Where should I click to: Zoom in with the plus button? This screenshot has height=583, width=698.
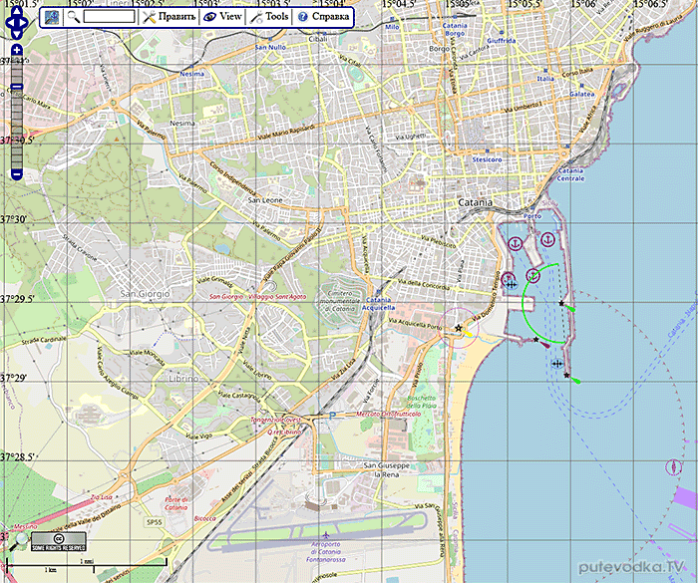[17, 50]
